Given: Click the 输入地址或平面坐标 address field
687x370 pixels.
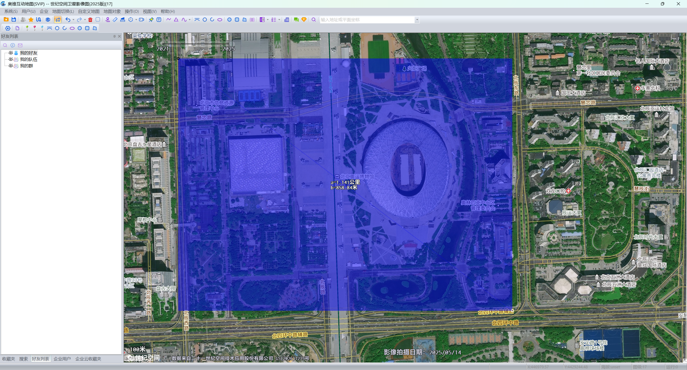Looking at the screenshot, I should [x=367, y=20].
